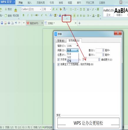Open the 引用 ribbon tab
Viewport: 128px width, 130px height.
point(52,3)
